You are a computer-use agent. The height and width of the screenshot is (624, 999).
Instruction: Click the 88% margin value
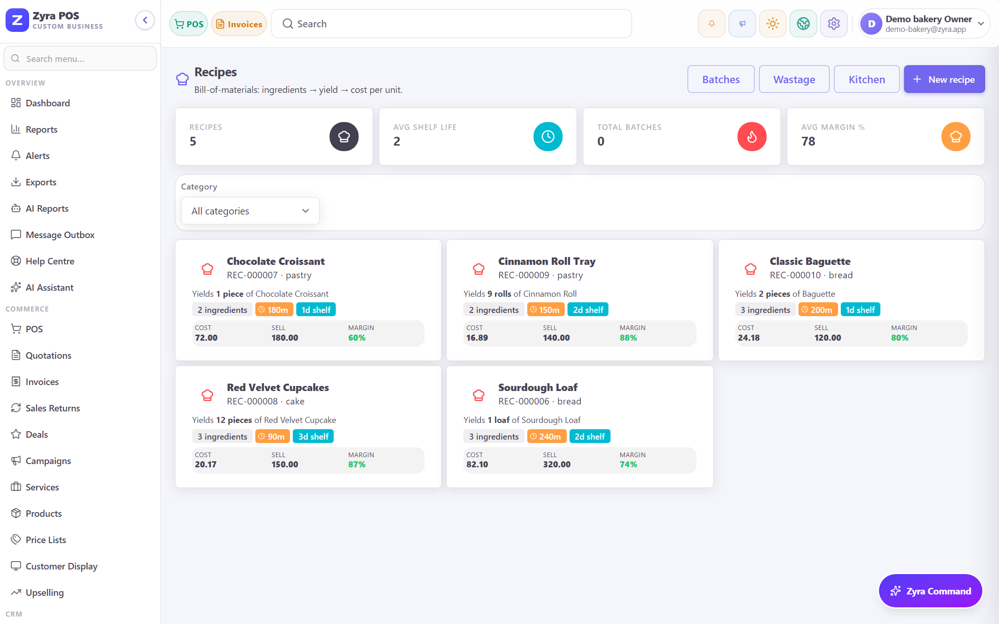(x=628, y=338)
